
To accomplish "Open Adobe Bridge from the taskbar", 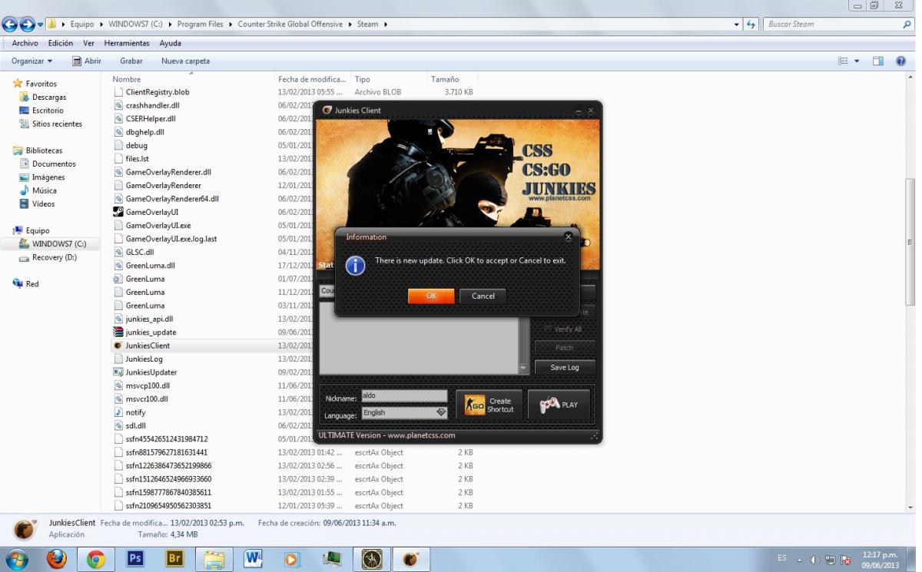I will click(x=175, y=559).
